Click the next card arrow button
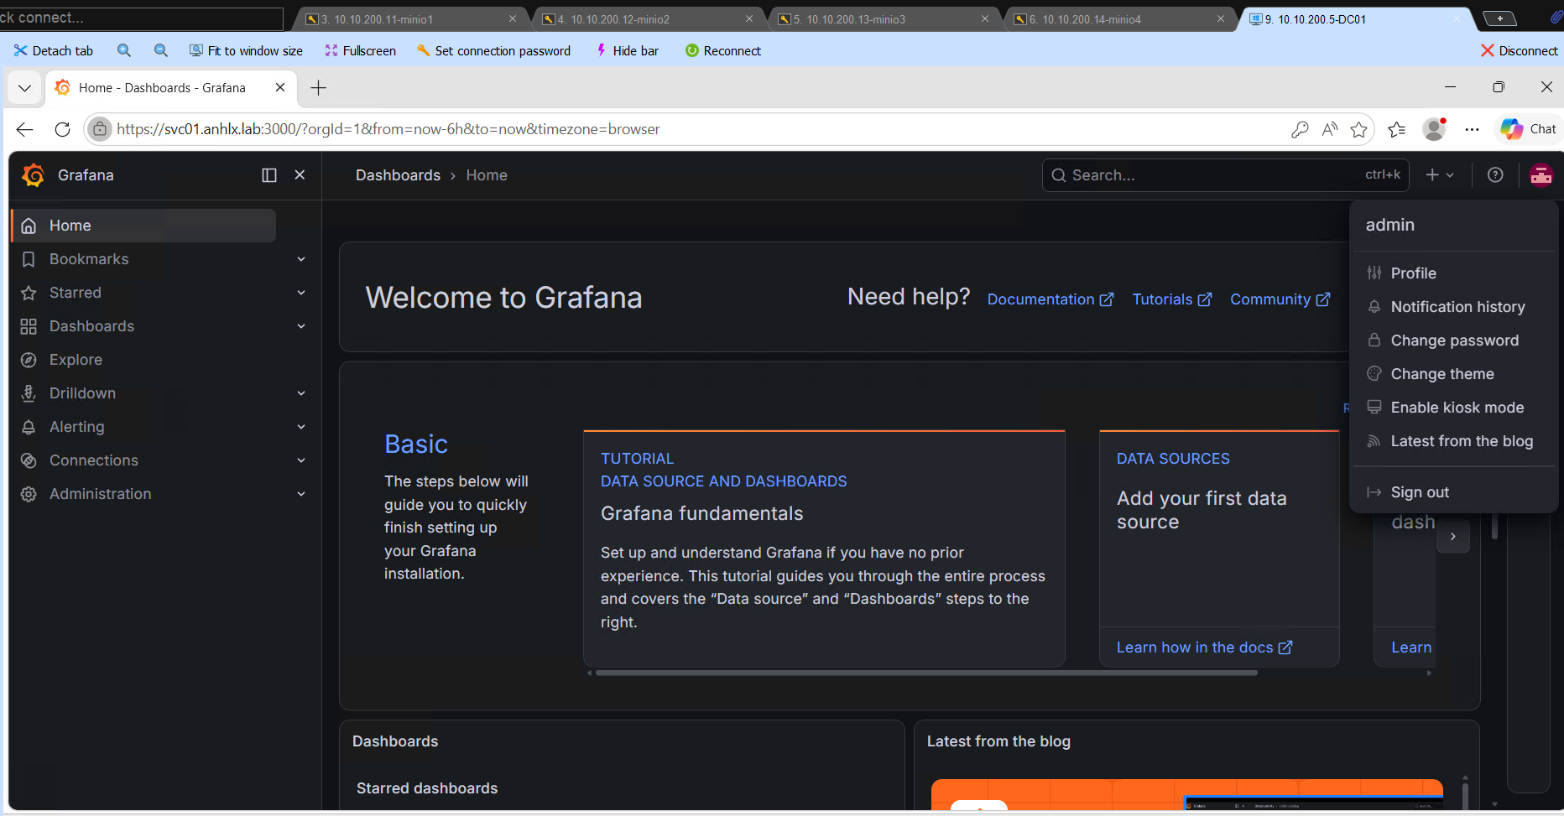This screenshot has height=816, width=1564. 1453,537
